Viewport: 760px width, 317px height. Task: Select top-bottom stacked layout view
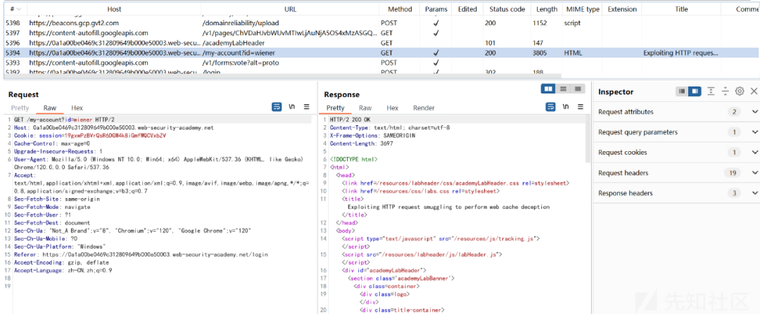pos(563,89)
